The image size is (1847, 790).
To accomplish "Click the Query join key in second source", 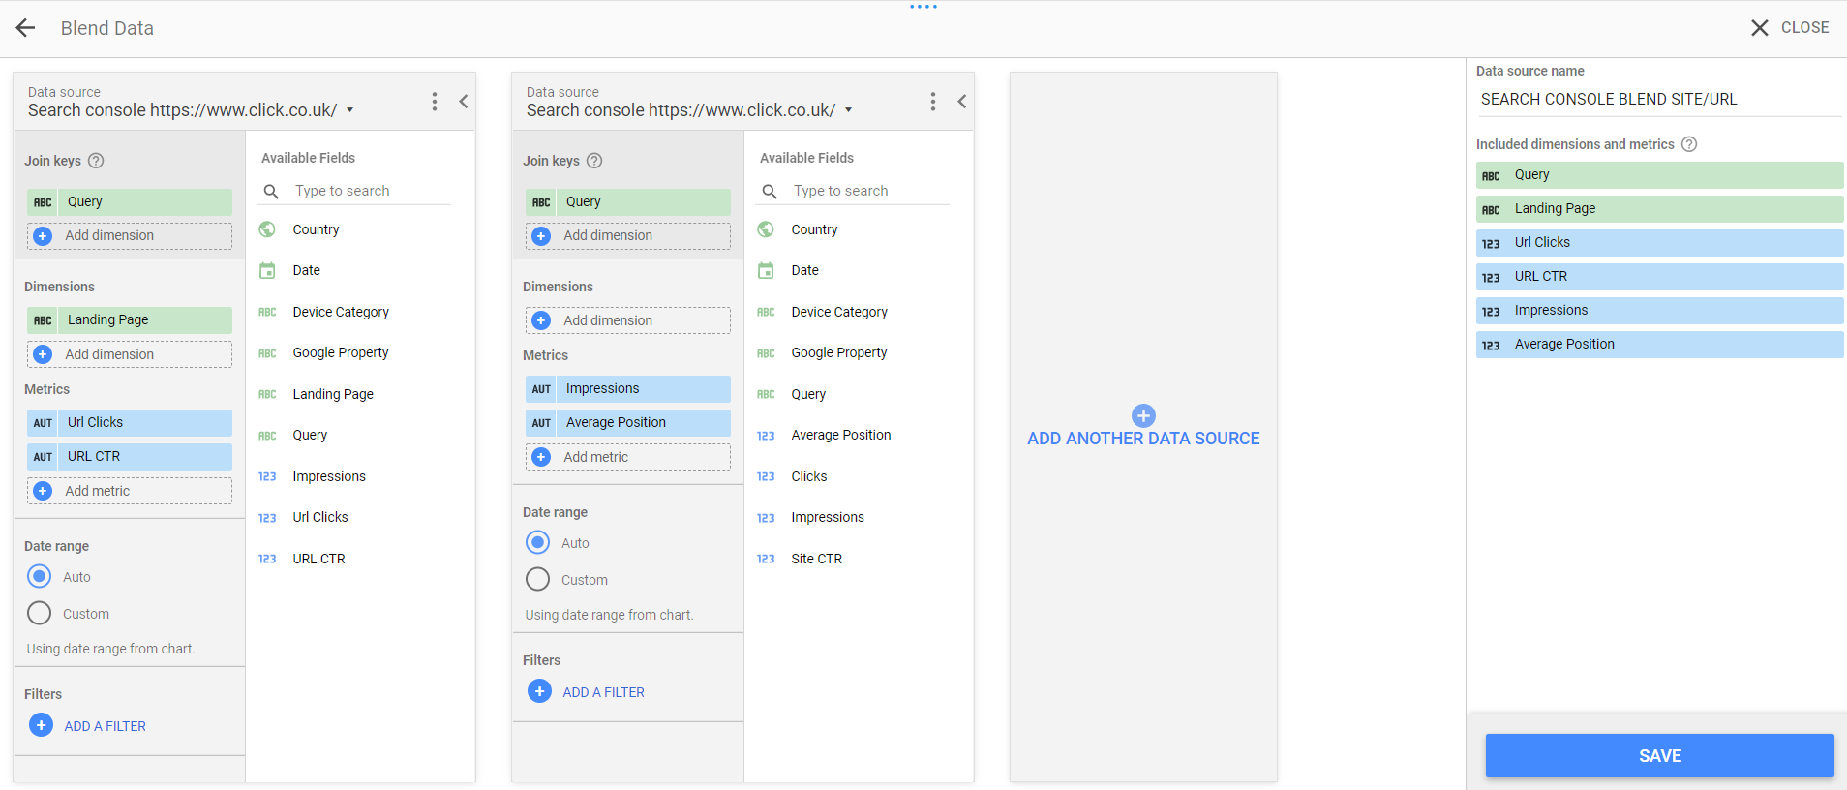I will 628,202.
